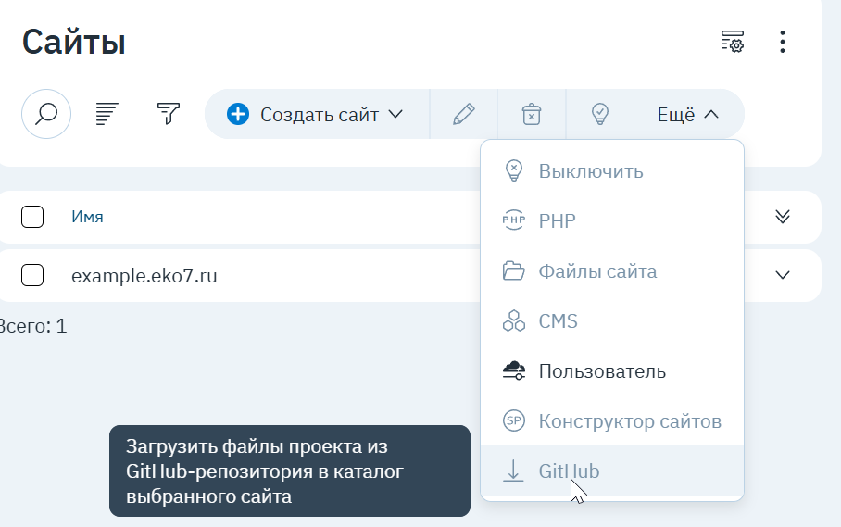Open the three-dot kebab menu
This screenshot has width=841, height=527.
coord(783,42)
